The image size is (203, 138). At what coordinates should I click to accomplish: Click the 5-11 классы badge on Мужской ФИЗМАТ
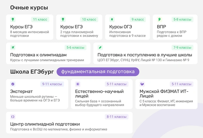(x=182, y=84)
